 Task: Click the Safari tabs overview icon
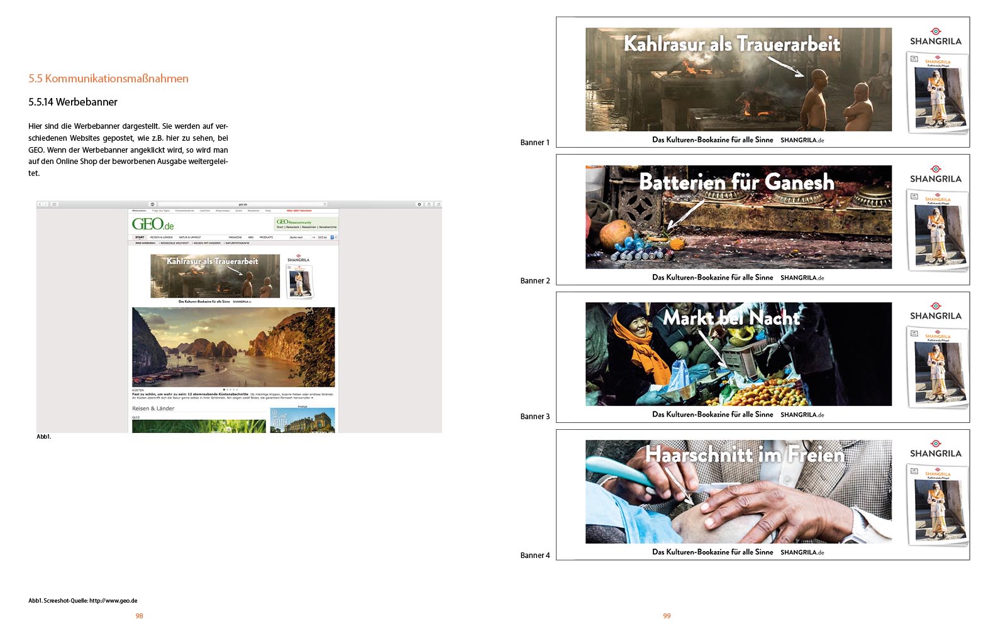coord(438,204)
